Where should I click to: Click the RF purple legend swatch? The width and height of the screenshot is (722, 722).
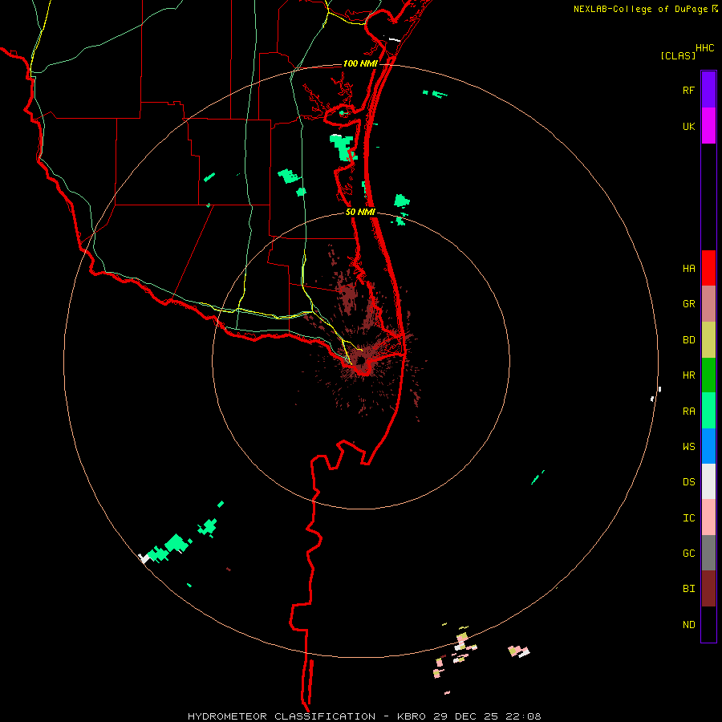[708, 90]
